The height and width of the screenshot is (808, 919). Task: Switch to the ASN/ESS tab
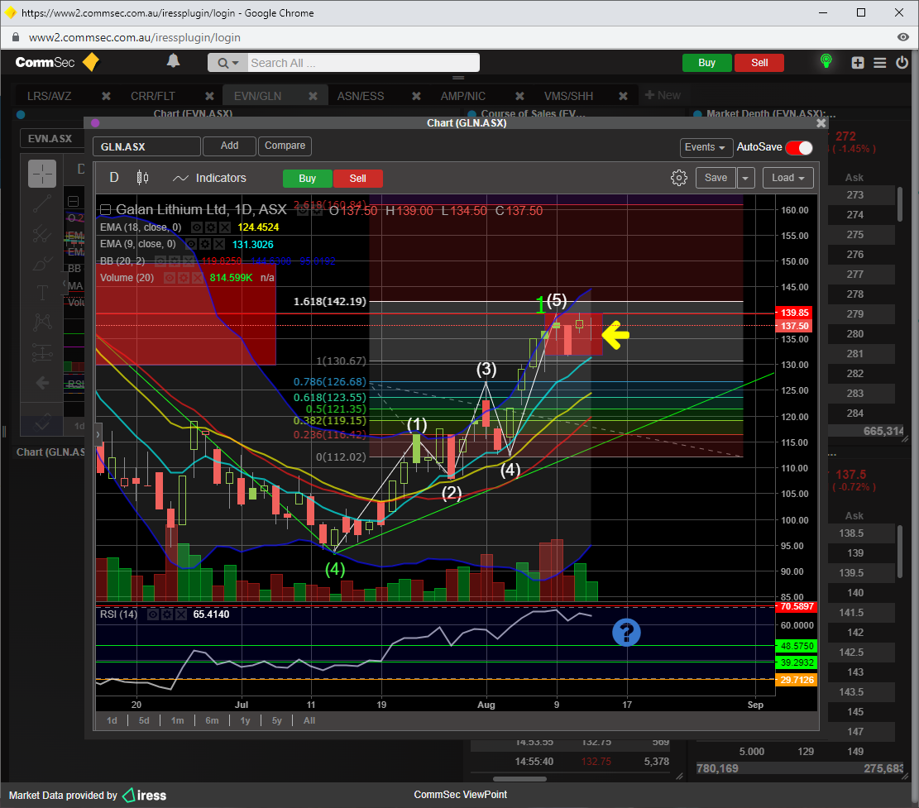(361, 96)
